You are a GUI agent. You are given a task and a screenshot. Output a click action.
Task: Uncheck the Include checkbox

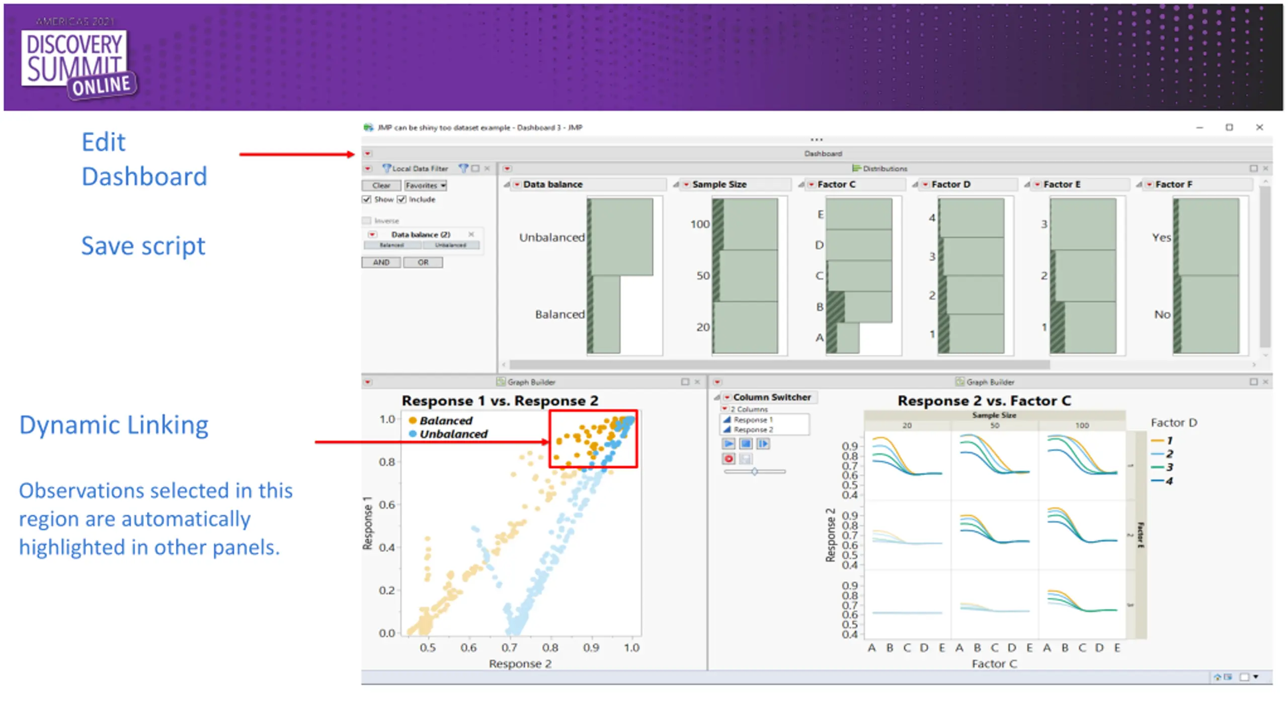pyautogui.click(x=401, y=200)
